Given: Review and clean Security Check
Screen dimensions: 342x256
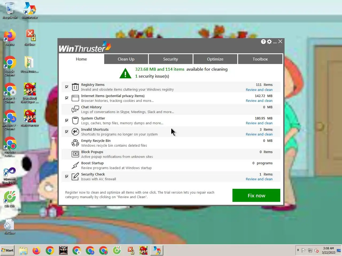Looking at the screenshot, I should 259,179.
